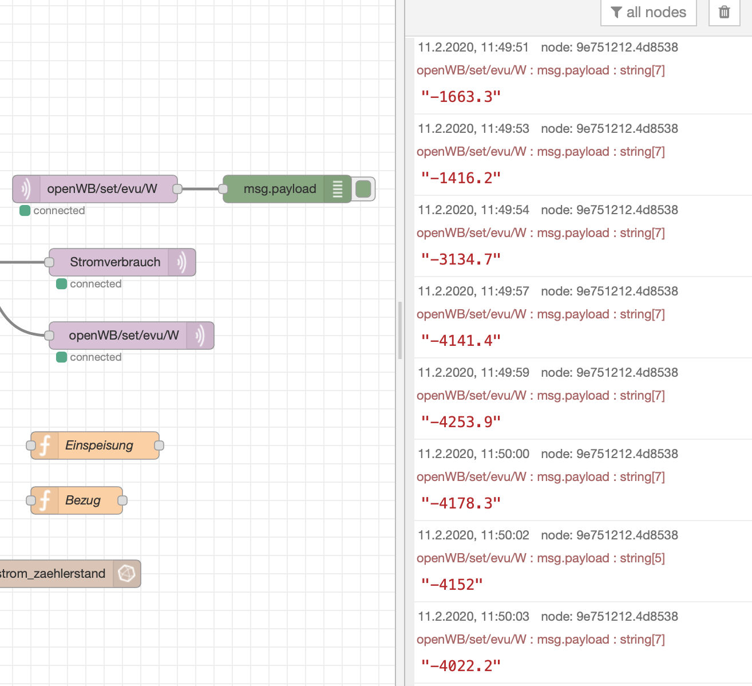This screenshot has width=752, height=686.
Task: Open the 'all nodes' debug filter
Action: 648,12
